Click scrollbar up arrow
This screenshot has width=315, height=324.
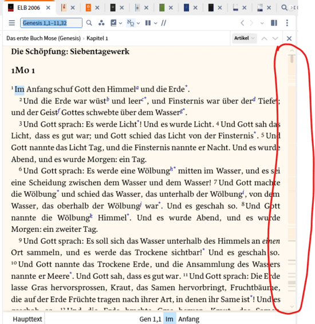[x=292, y=50]
